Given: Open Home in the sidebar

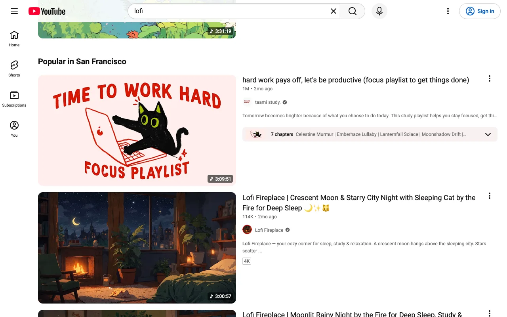Looking at the screenshot, I should click(14, 38).
